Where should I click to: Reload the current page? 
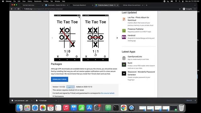(x=19, y=9)
